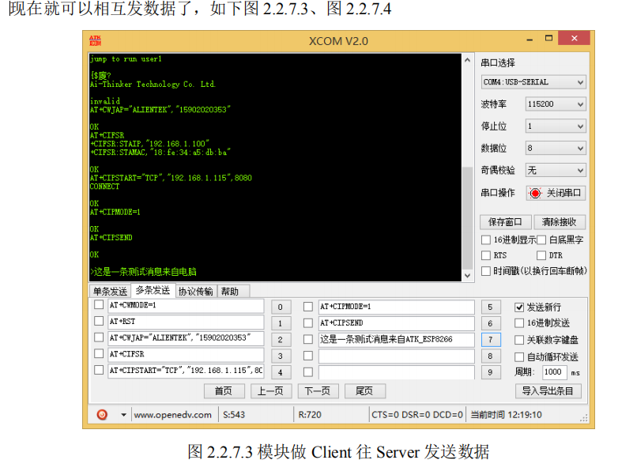Open the www.openedv.com link
The height and width of the screenshot is (475, 637).
coord(172,415)
